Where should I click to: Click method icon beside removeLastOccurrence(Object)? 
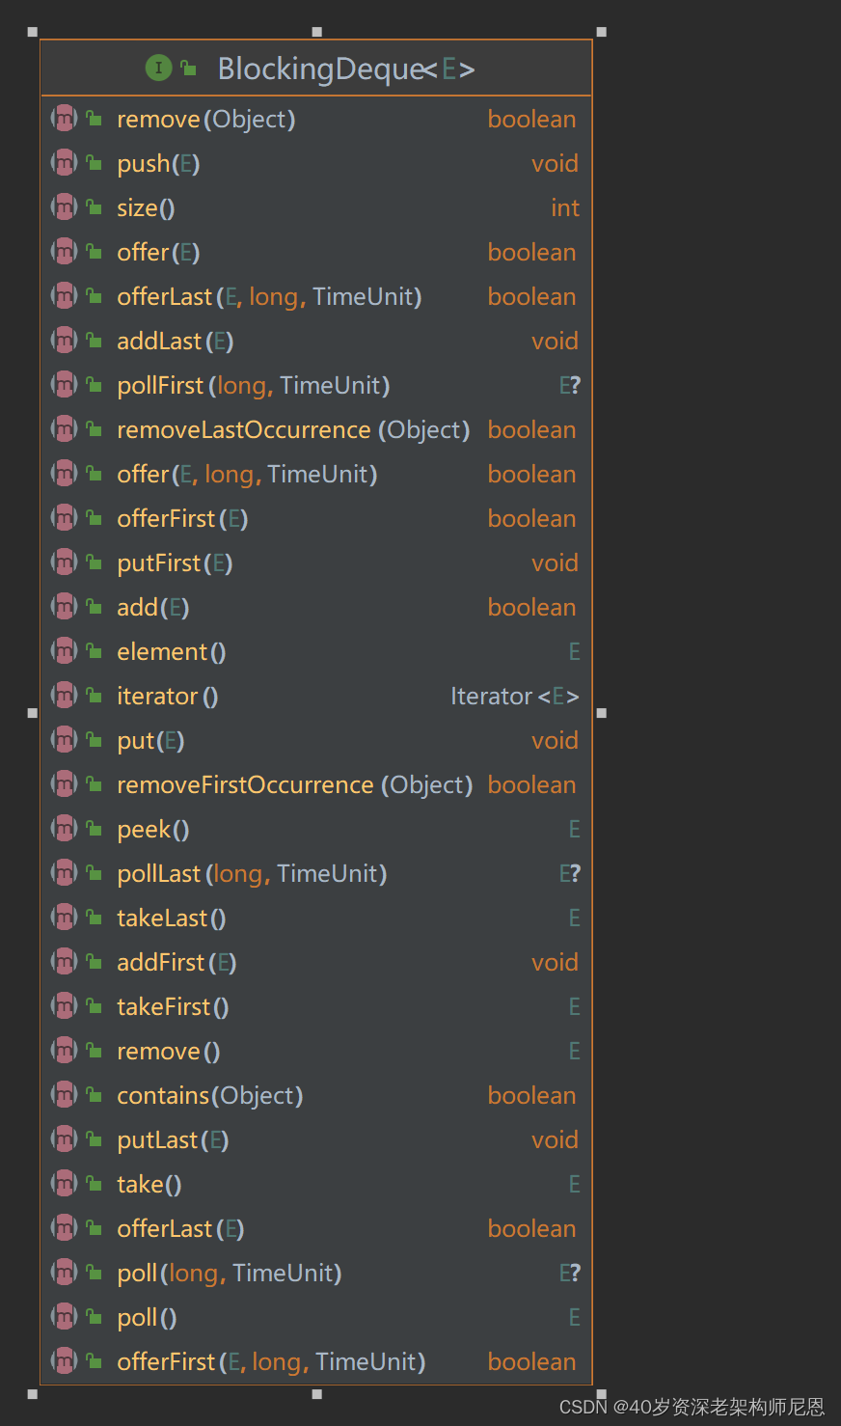click(x=64, y=429)
